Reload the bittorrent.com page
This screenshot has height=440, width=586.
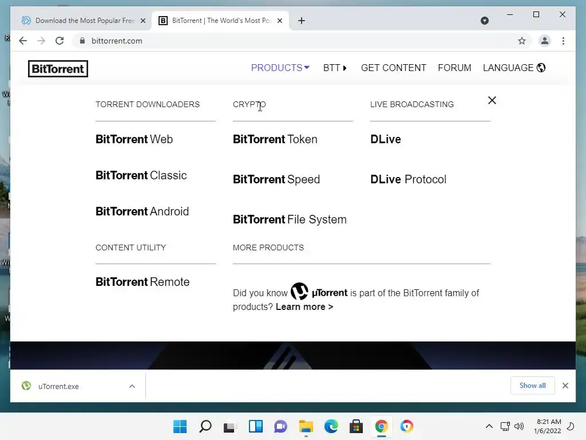coord(60,41)
